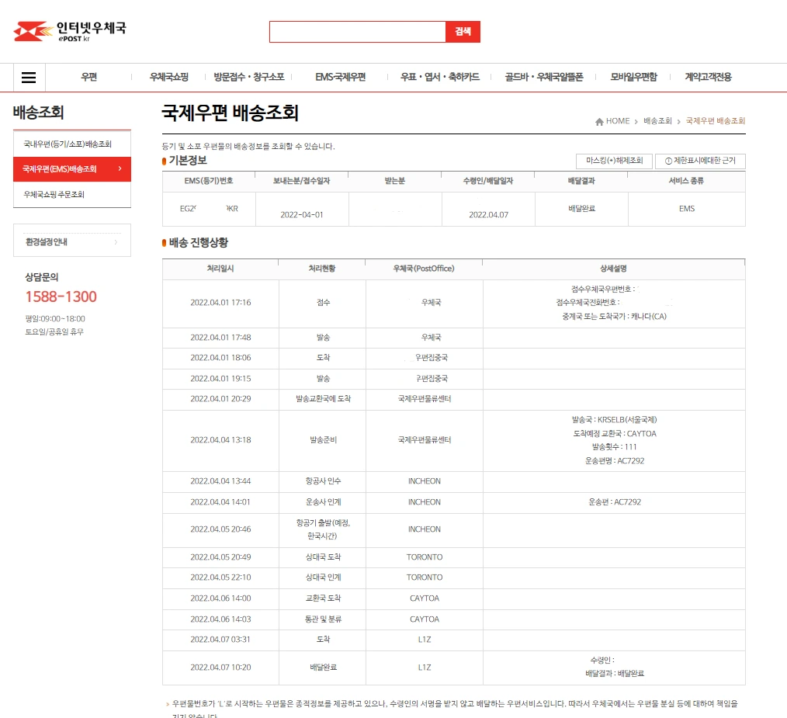The height and width of the screenshot is (718, 787).
Task: Click the HOME breadcrumb house icon
Action: click(599, 122)
